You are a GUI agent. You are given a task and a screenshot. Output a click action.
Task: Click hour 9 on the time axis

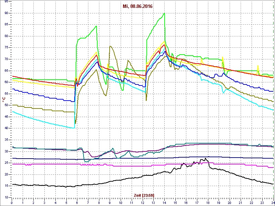[x=110, y=203]
